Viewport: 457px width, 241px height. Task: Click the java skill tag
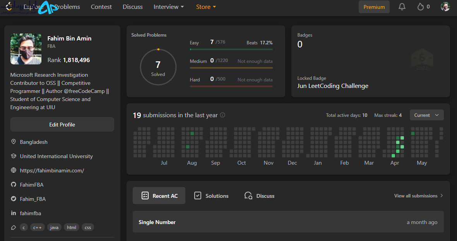pyautogui.click(x=54, y=228)
